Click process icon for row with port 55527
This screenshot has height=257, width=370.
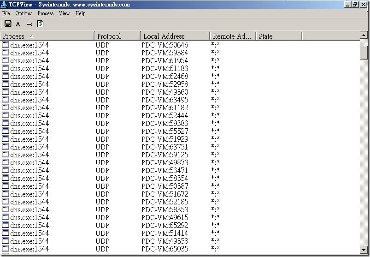(6, 131)
